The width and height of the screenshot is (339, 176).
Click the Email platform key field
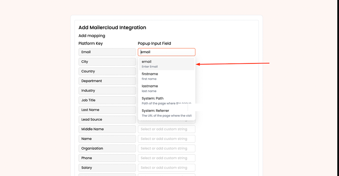(x=107, y=52)
